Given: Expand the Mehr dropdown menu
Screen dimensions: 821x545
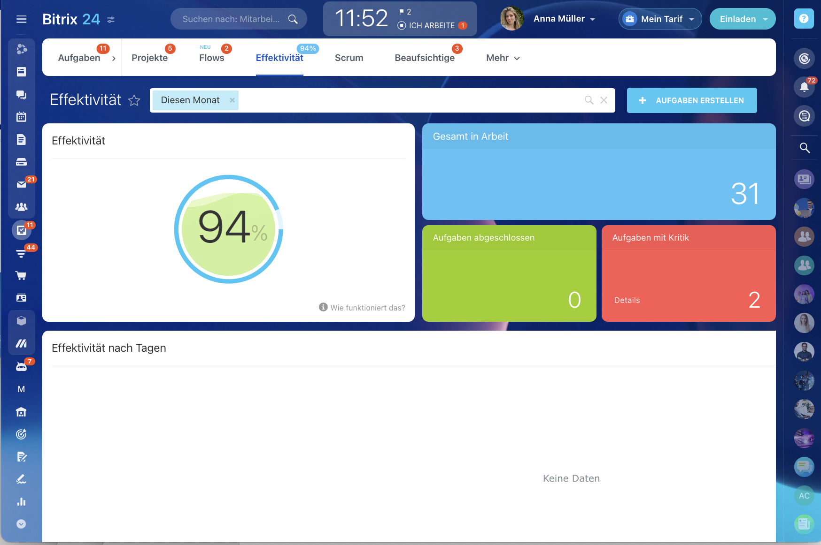Looking at the screenshot, I should [x=503, y=58].
